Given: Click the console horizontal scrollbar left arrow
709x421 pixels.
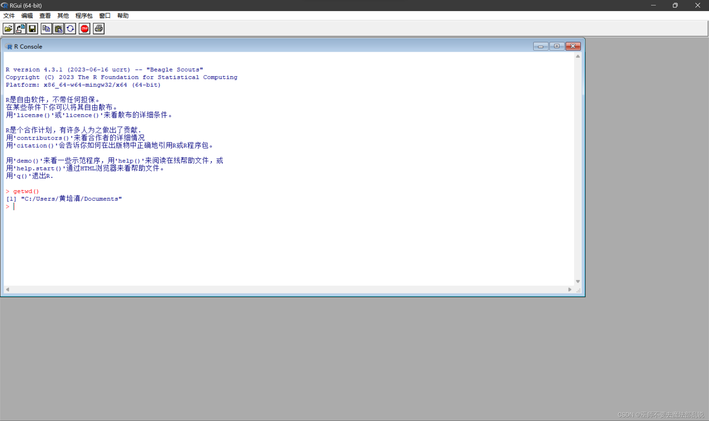Looking at the screenshot, I should (x=8, y=290).
